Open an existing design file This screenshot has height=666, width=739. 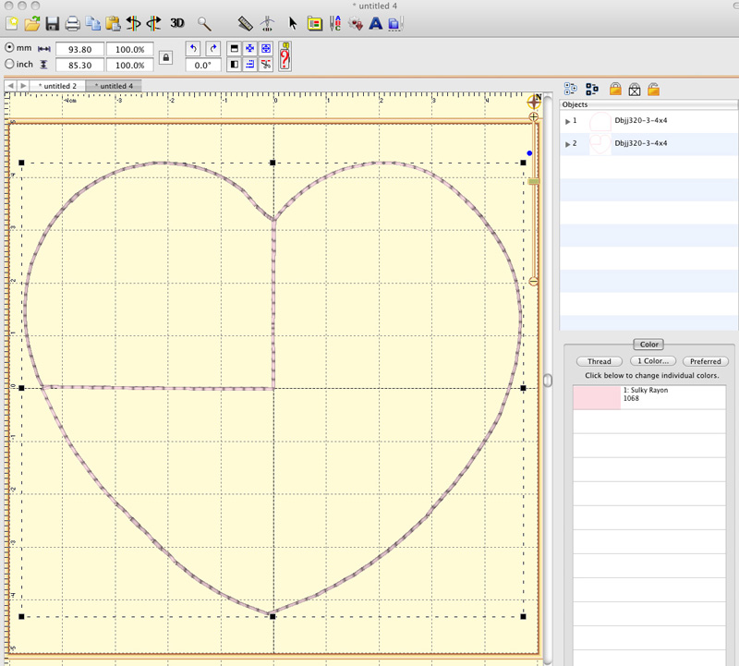click(x=32, y=23)
